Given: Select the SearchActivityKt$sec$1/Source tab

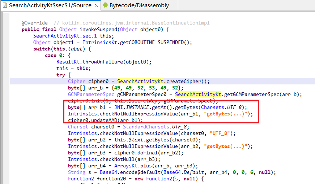Looking at the screenshot, I should [x=49, y=5].
